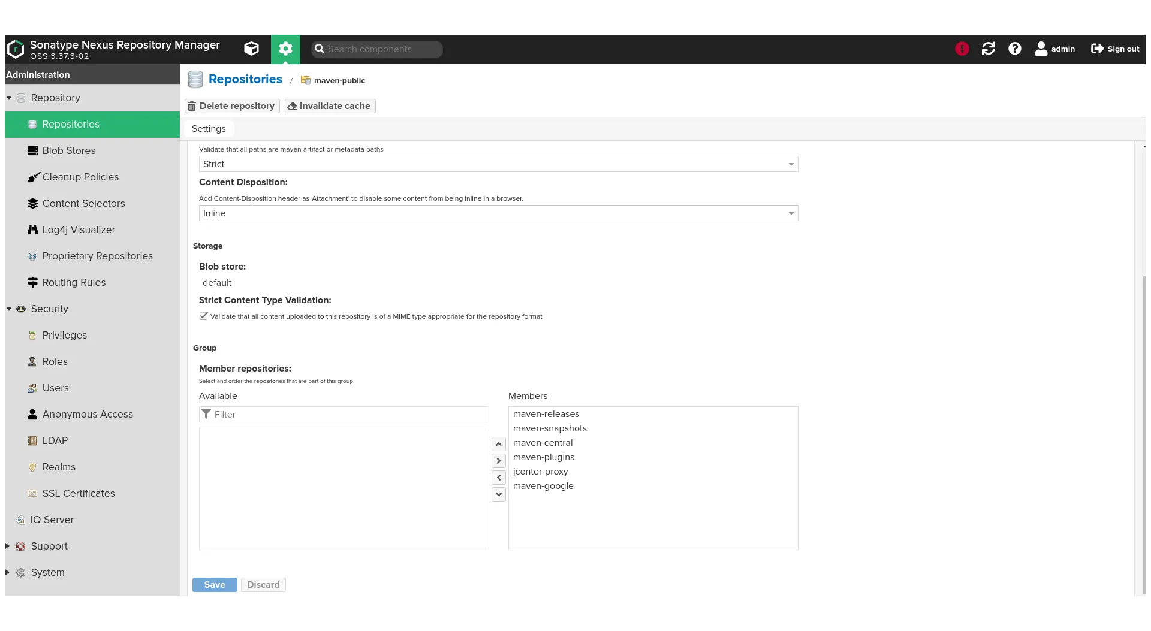Click the Proprietary Repositories icon
Image resolution: width=1151 pixels, height=631 pixels.
(33, 256)
